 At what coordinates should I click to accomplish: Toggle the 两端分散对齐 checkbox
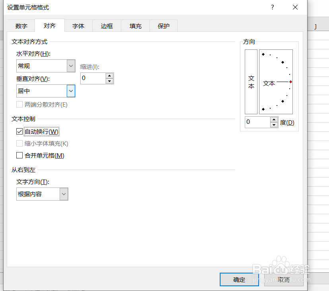click(19, 104)
